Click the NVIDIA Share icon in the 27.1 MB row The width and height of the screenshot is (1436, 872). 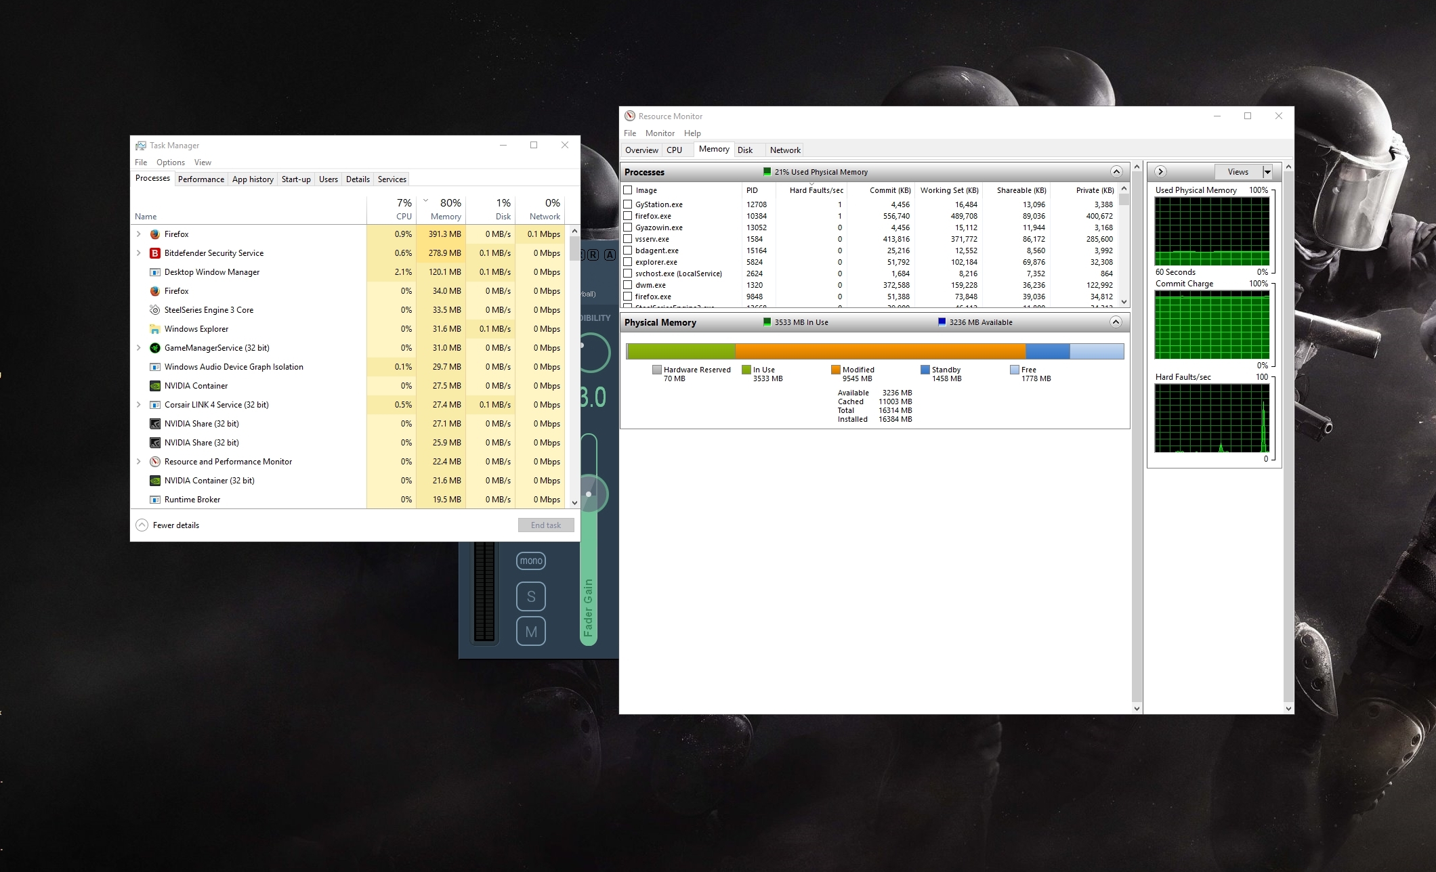(x=154, y=424)
